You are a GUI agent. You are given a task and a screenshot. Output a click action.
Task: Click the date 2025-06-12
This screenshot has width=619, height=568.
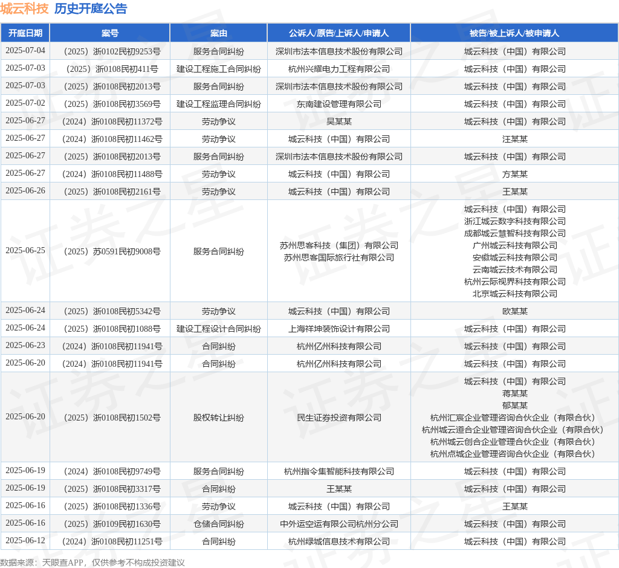tap(25, 540)
